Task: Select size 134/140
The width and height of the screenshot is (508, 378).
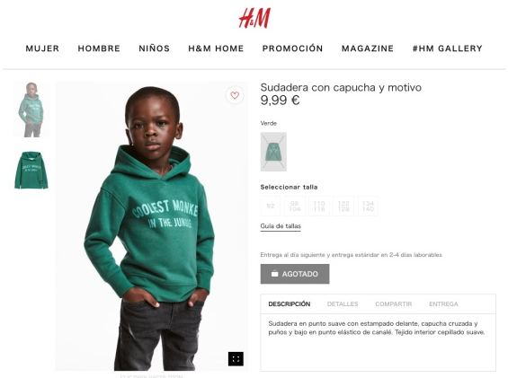Action: [368, 207]
